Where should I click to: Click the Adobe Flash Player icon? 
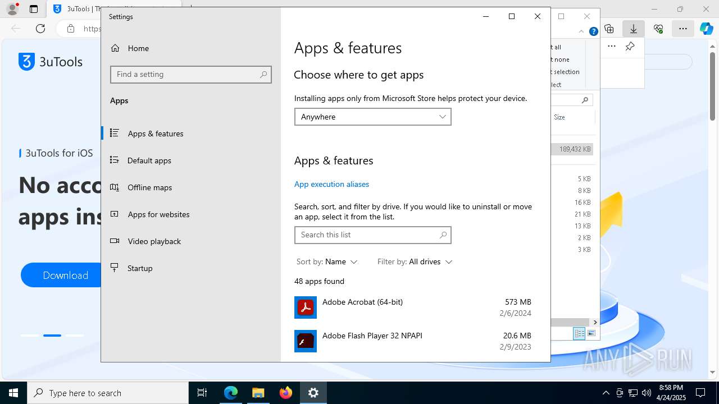tap(306, 341)
